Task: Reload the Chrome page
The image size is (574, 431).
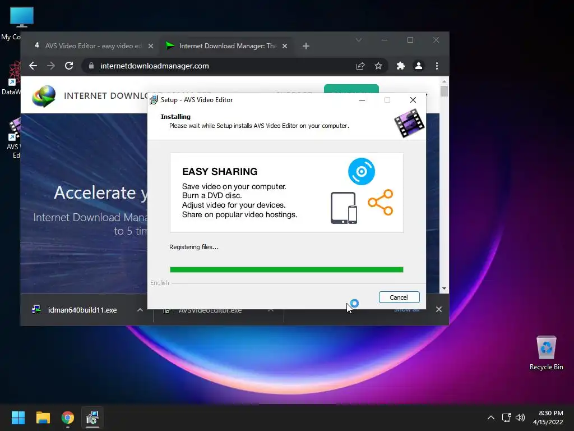Action: pos(69,66)
